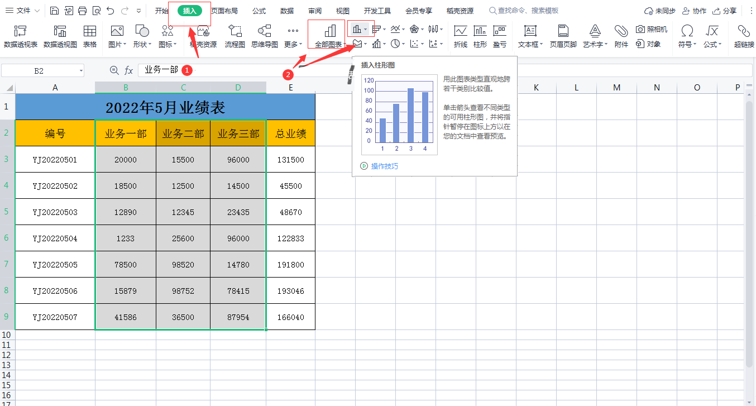Viewport: 756px width, 406px height.
Task: Switch to the 视图 view tab
Action: point(343,11)
